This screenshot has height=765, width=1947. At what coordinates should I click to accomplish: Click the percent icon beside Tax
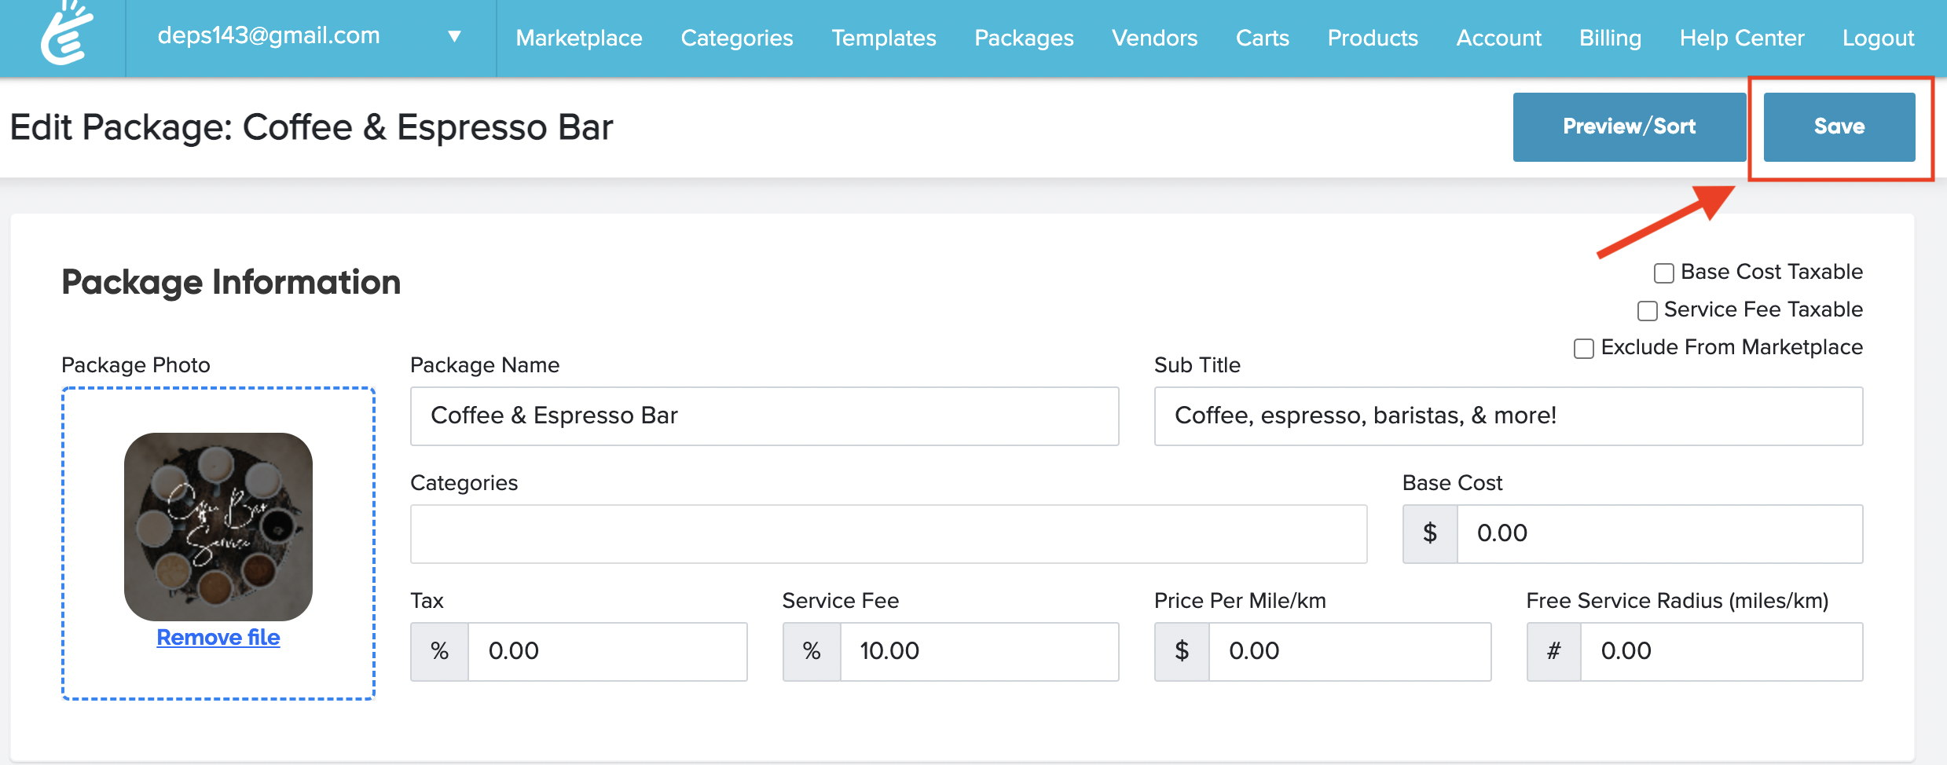coord(439,651)
